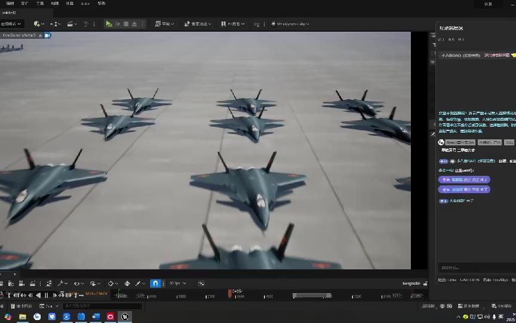This screenshot has height=323, width=516.
Task: Open the Sequencer eye view options menu
Action: click(x=78, y=283)
